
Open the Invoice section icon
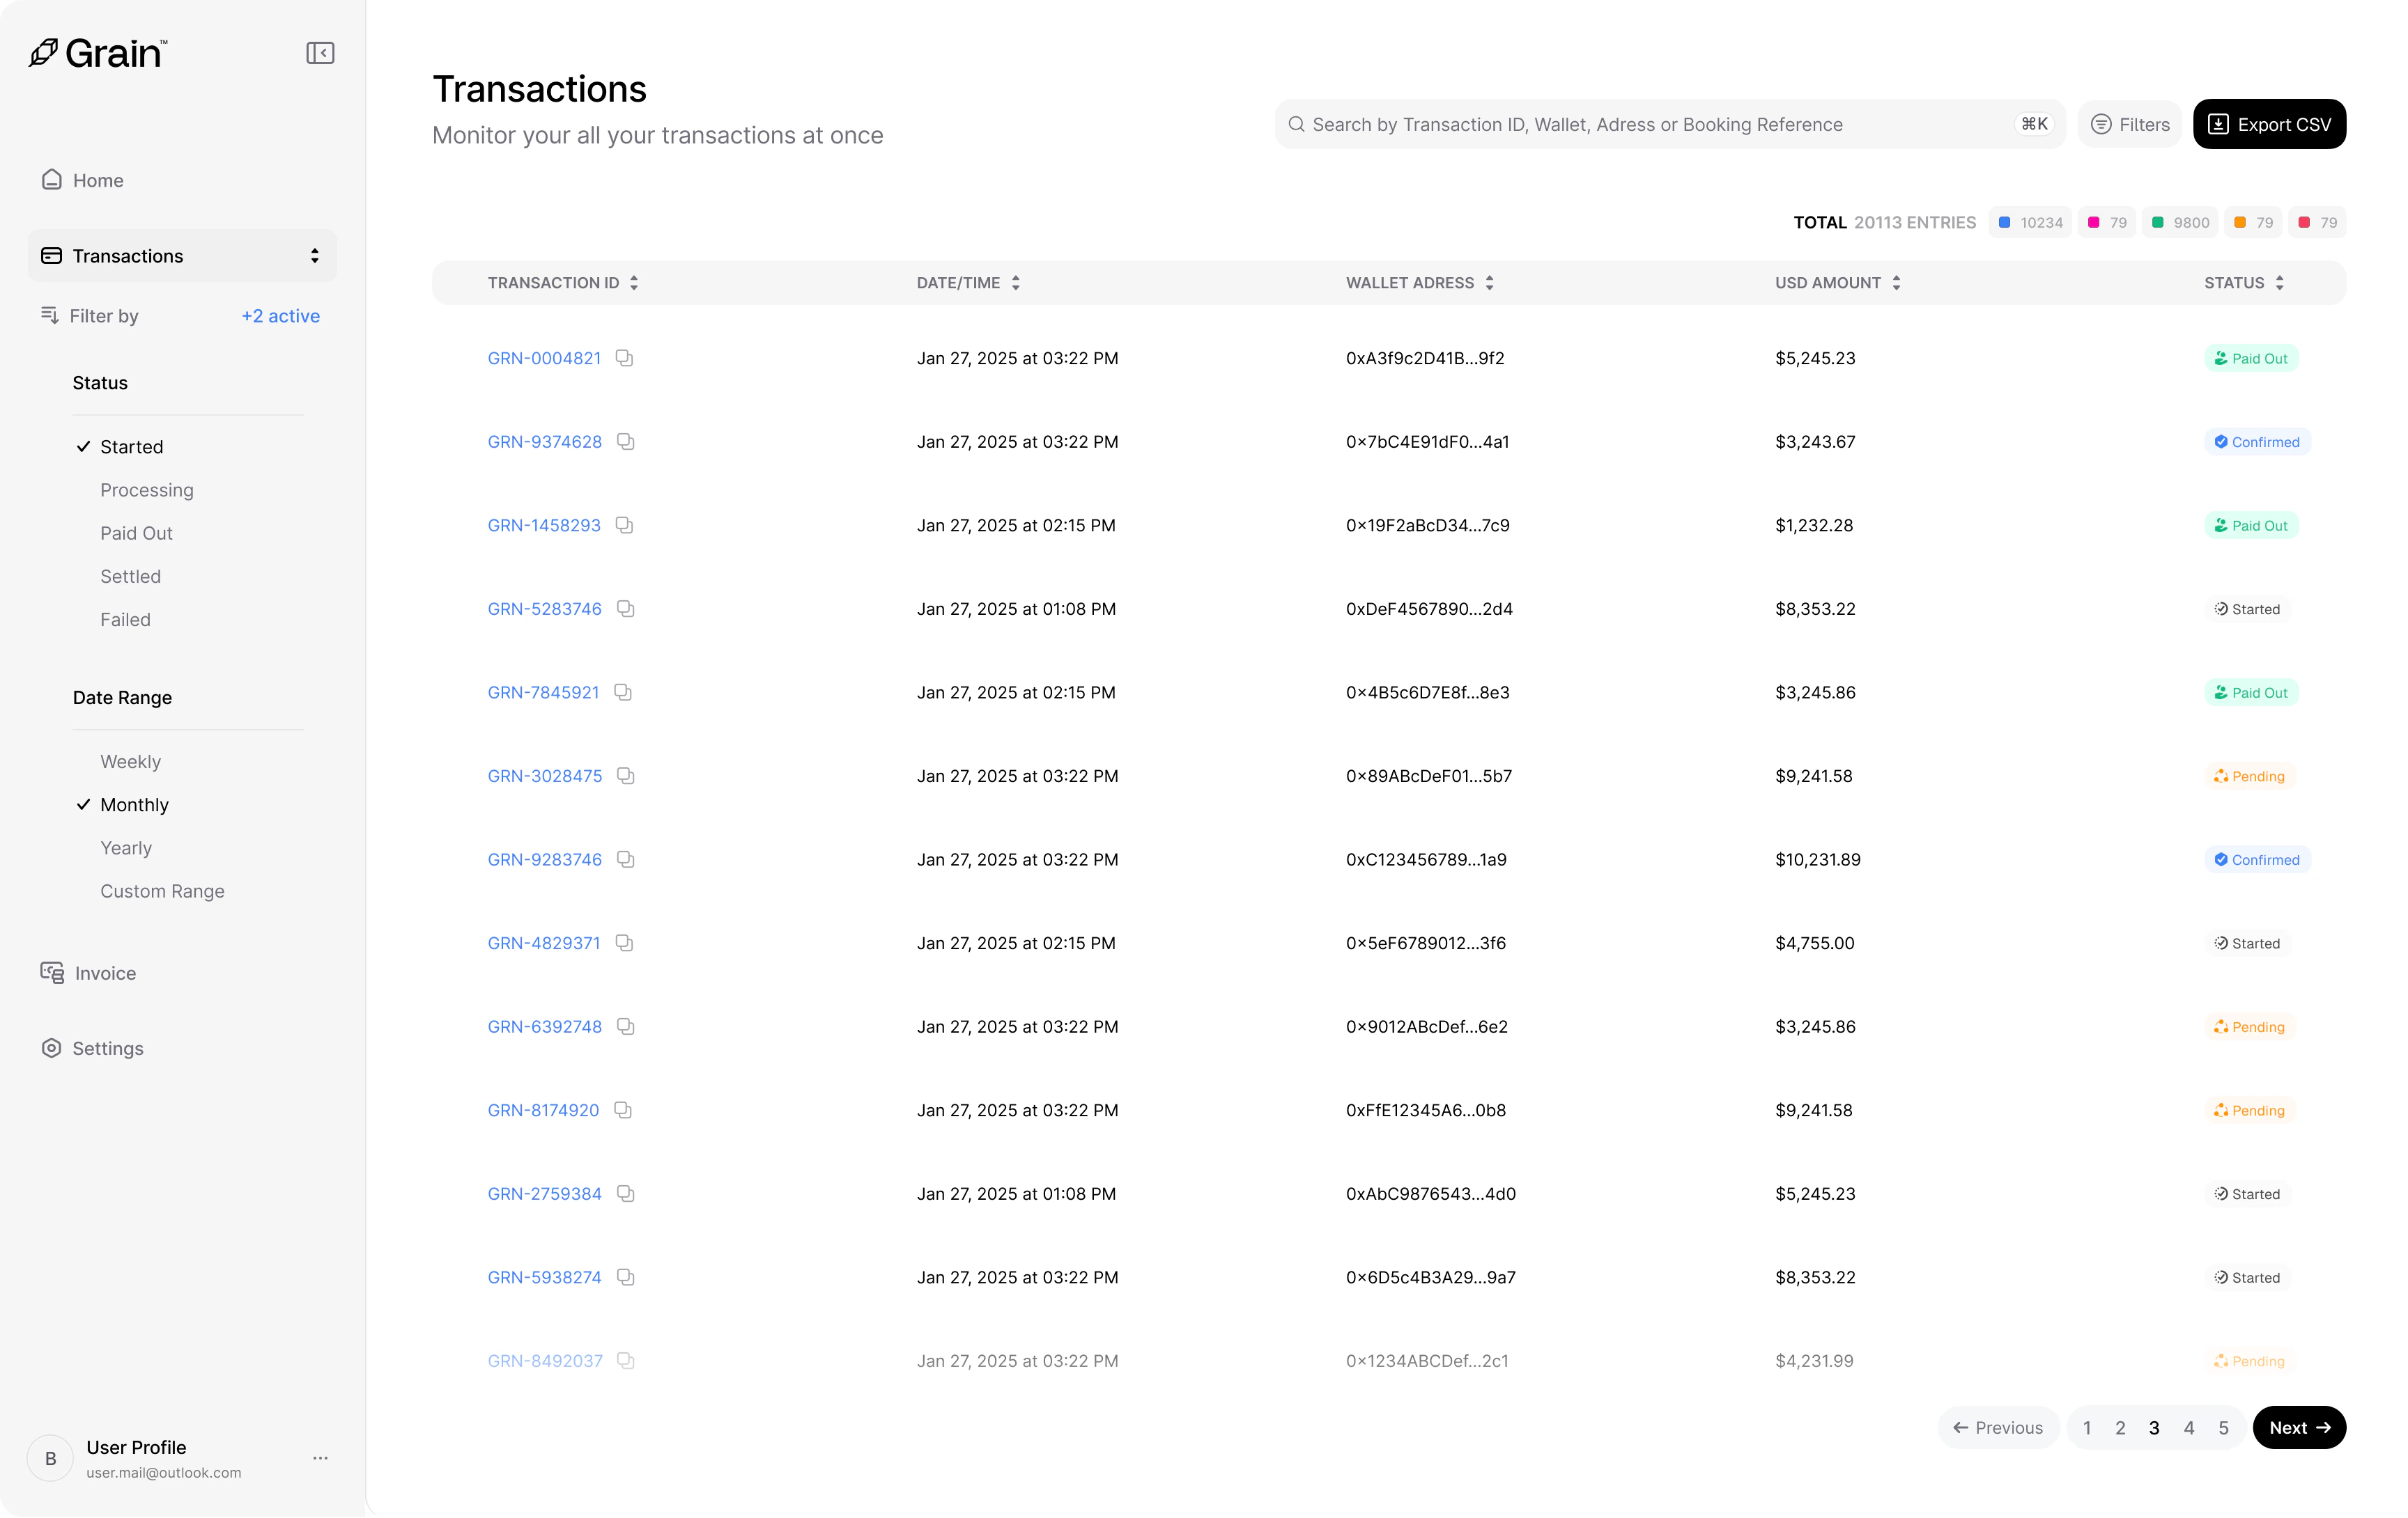click(52, 971)
